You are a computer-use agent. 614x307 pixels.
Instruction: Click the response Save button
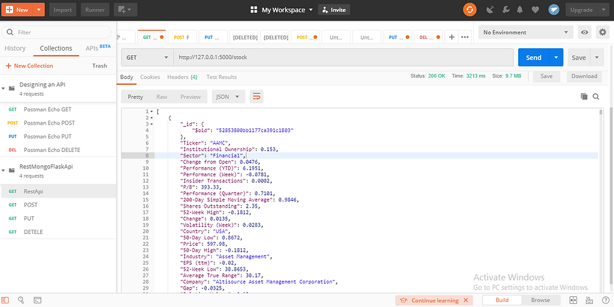click(x=546, y=76)
